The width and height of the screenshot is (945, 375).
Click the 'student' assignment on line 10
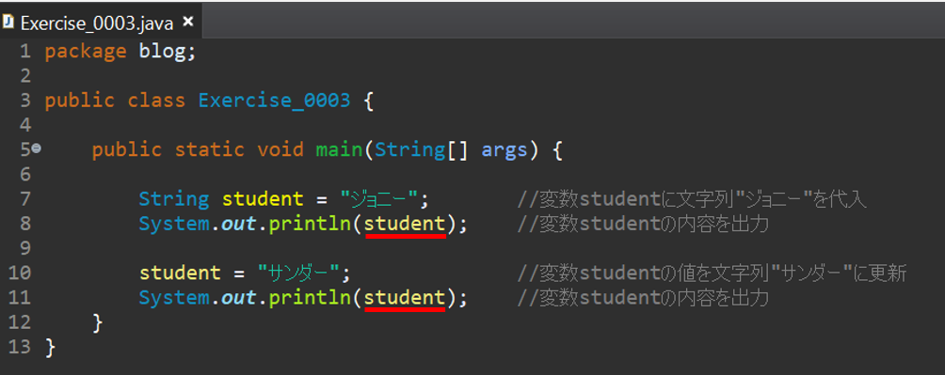click(x=180, y=273)
